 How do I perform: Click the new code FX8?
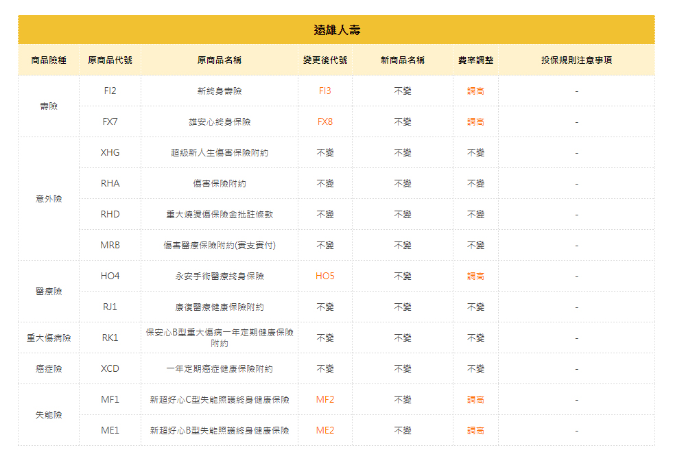coord(325,121)
